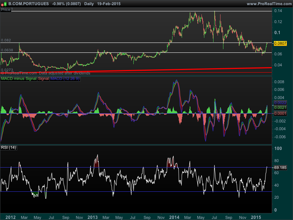Select the 0.082 horizontal line label

point(6,40)
